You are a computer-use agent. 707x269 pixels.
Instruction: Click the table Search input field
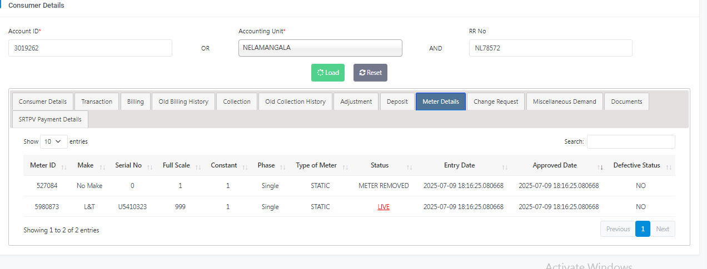(631, 141)
